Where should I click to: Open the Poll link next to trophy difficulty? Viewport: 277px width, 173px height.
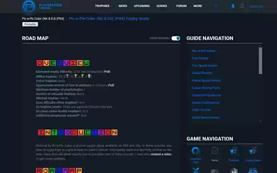[x=107, y=71]
